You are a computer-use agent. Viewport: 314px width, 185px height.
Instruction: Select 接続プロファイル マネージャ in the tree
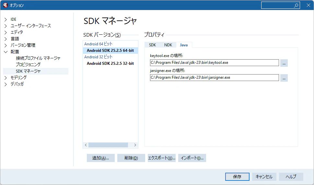pyautogui.click(x=38, y=58)
